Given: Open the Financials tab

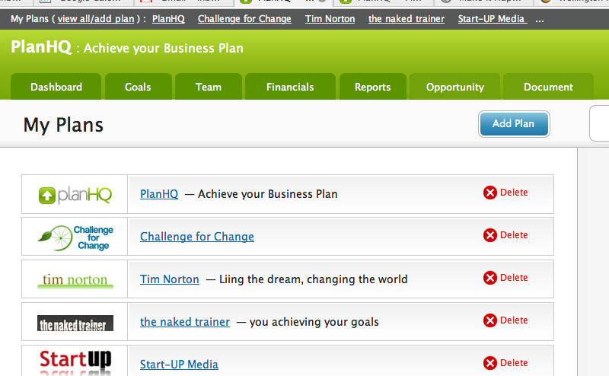Looking at the screenshot, I should (290, 87).
